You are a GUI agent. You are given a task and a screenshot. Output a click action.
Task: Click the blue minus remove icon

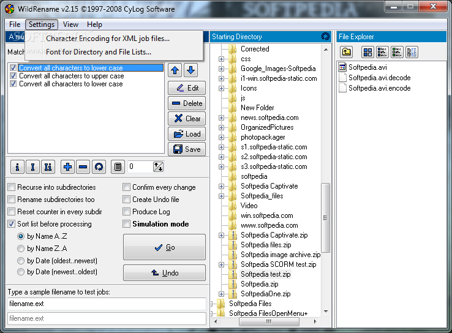pos(83,166)
